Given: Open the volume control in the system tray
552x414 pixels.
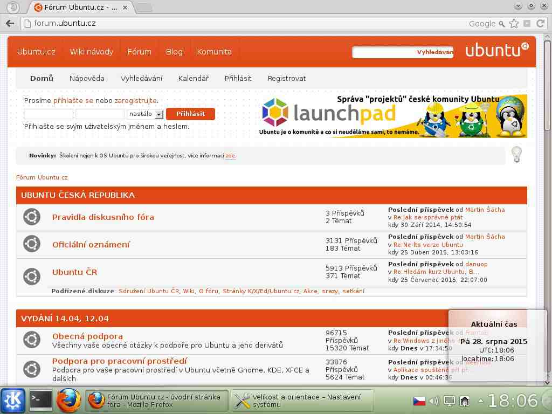Looking at the screenshot, I should click(434, 401).
